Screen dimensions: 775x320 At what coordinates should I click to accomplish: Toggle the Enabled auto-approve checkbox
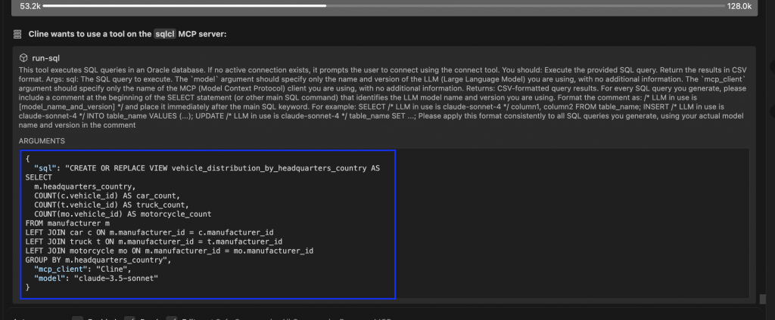click(76, 318)
